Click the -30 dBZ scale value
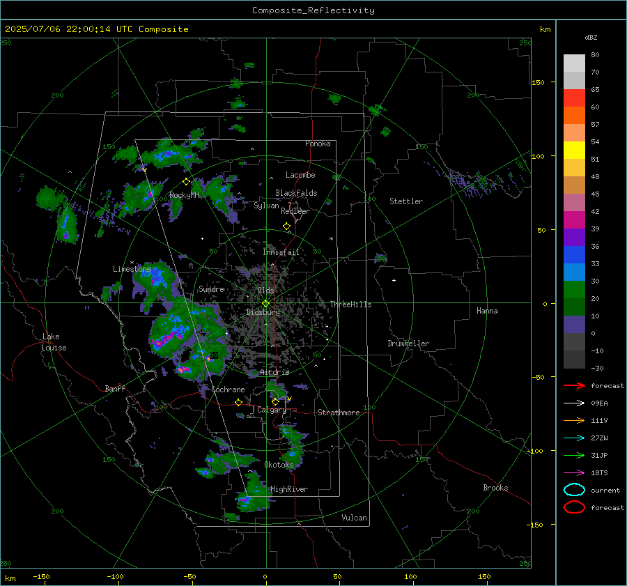Image resolution: width=627 pixels, height=586 pixels. coord(598,369)
